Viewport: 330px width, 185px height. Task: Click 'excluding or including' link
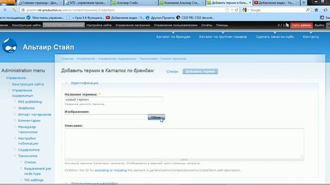[x=111, y=170]
